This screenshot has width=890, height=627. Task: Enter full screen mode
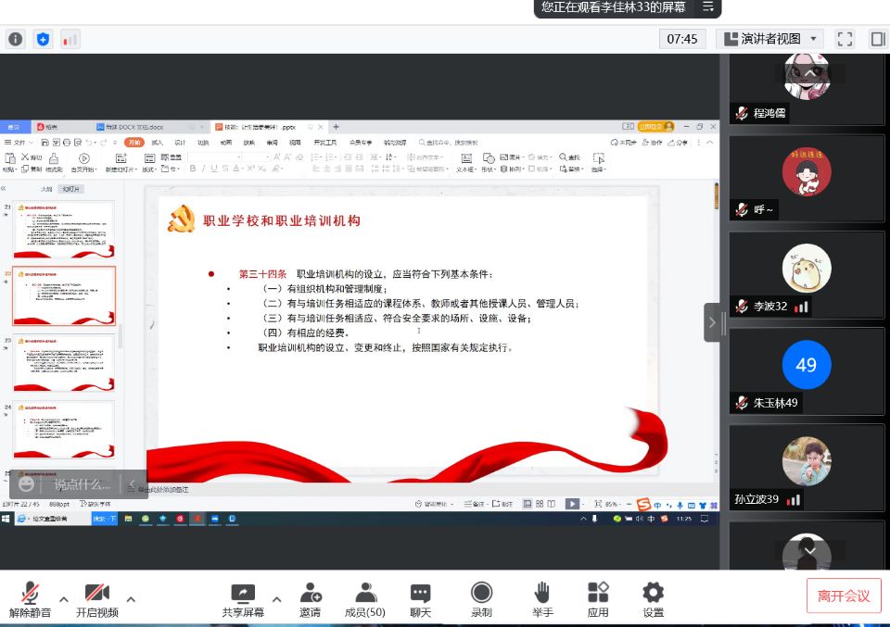pos(845,39)
